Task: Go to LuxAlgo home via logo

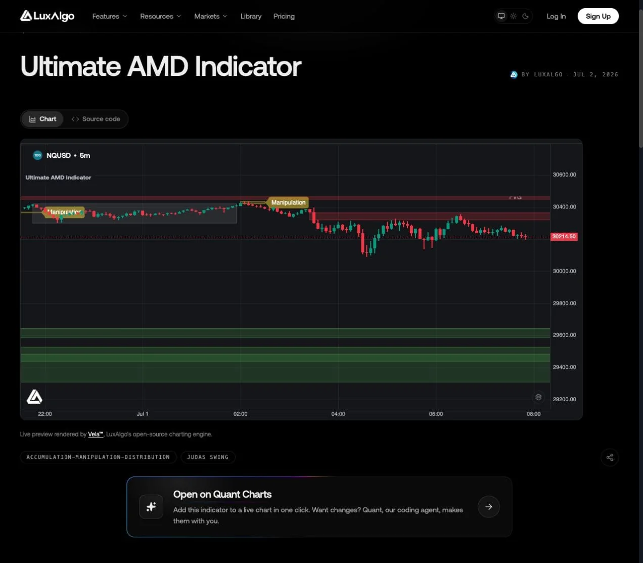Action: click(47, 16)
